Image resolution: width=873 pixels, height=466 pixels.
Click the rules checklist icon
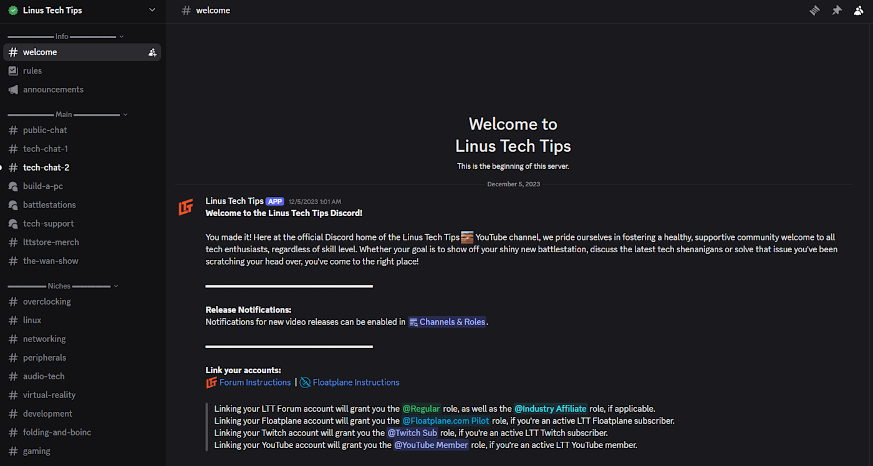(12, 71)
